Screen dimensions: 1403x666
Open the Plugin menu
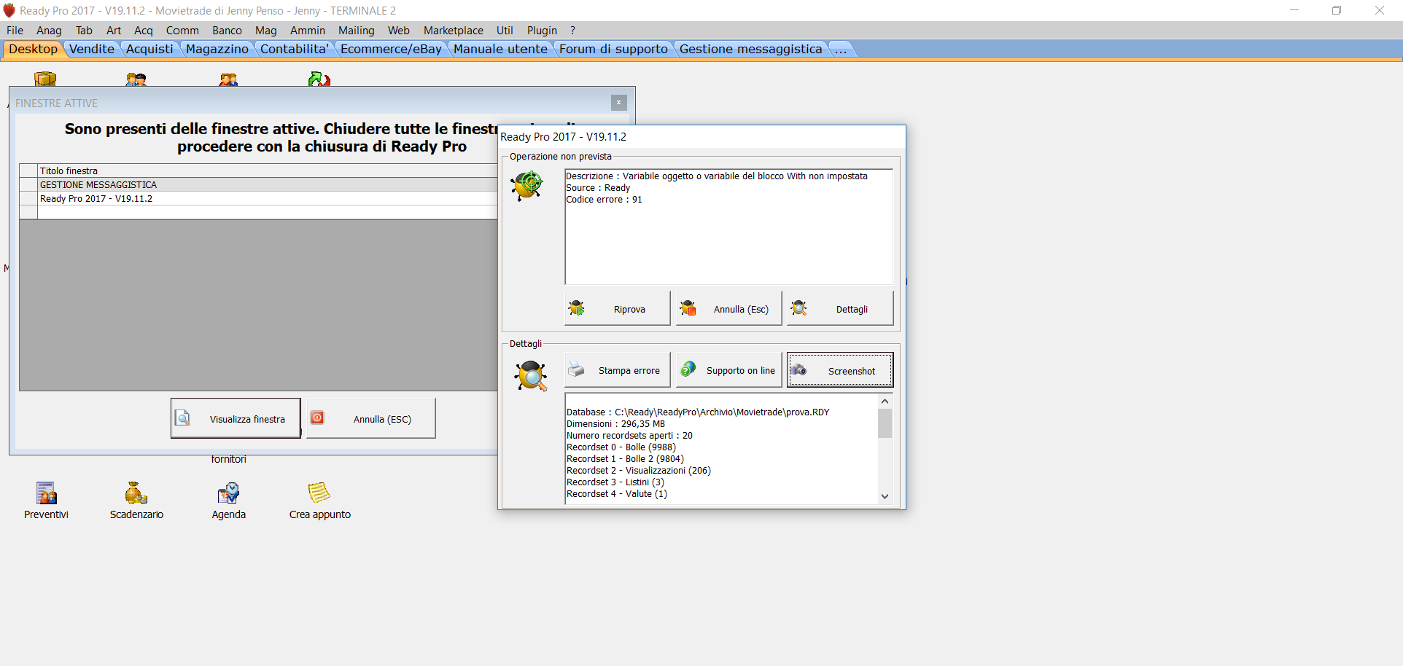[x=542, y=30]
